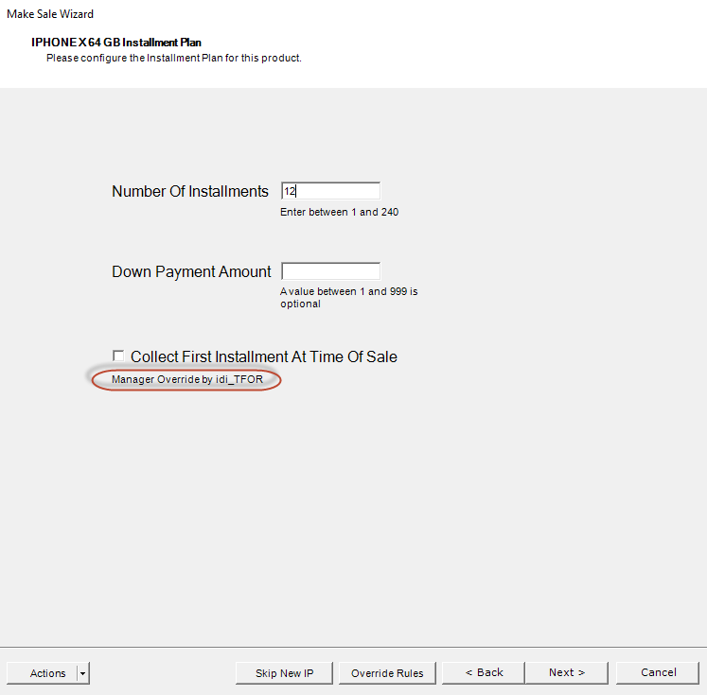The image size is (707, 695).
Task: Click the value 12 in the installments field
Action: 290,191
